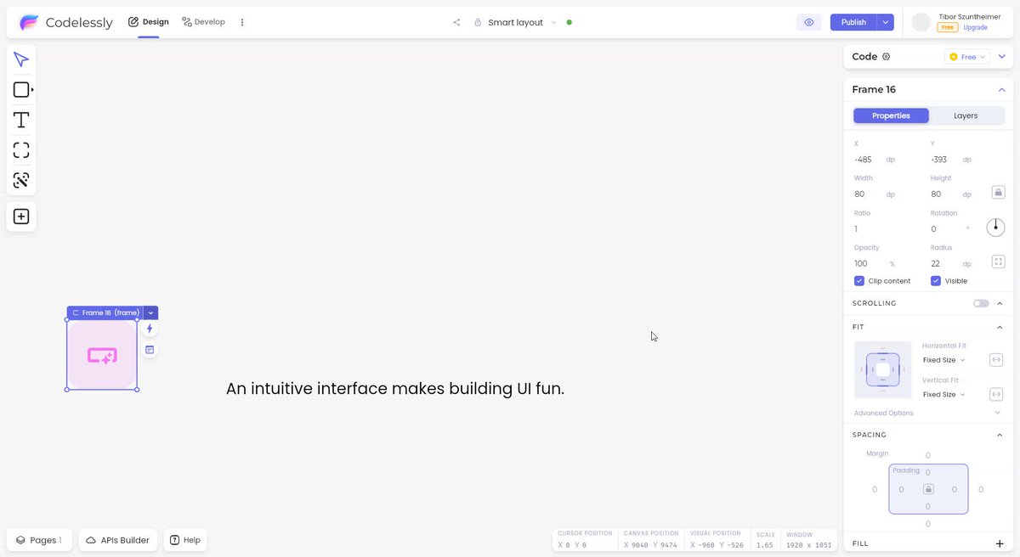Open the add component plus tool
Image resolution: width=1020 pixels, height=557 pixels.
coord(21,217)
